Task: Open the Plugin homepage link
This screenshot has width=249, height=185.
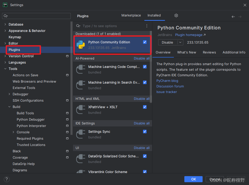Action: coord(189,35)
